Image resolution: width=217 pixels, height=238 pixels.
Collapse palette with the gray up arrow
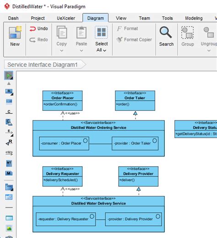tap(9, 83)
